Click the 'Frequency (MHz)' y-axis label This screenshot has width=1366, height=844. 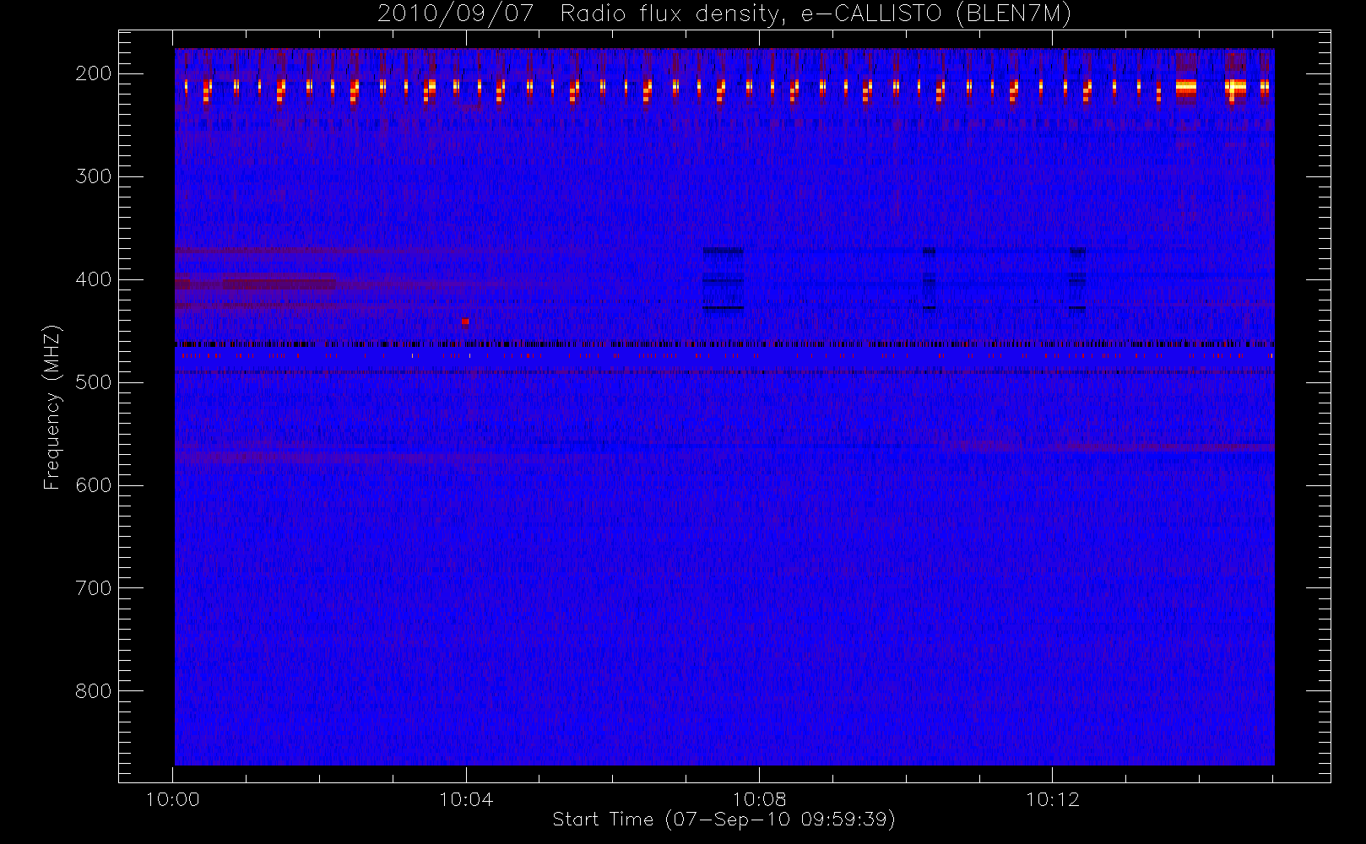tap(52, 408)
